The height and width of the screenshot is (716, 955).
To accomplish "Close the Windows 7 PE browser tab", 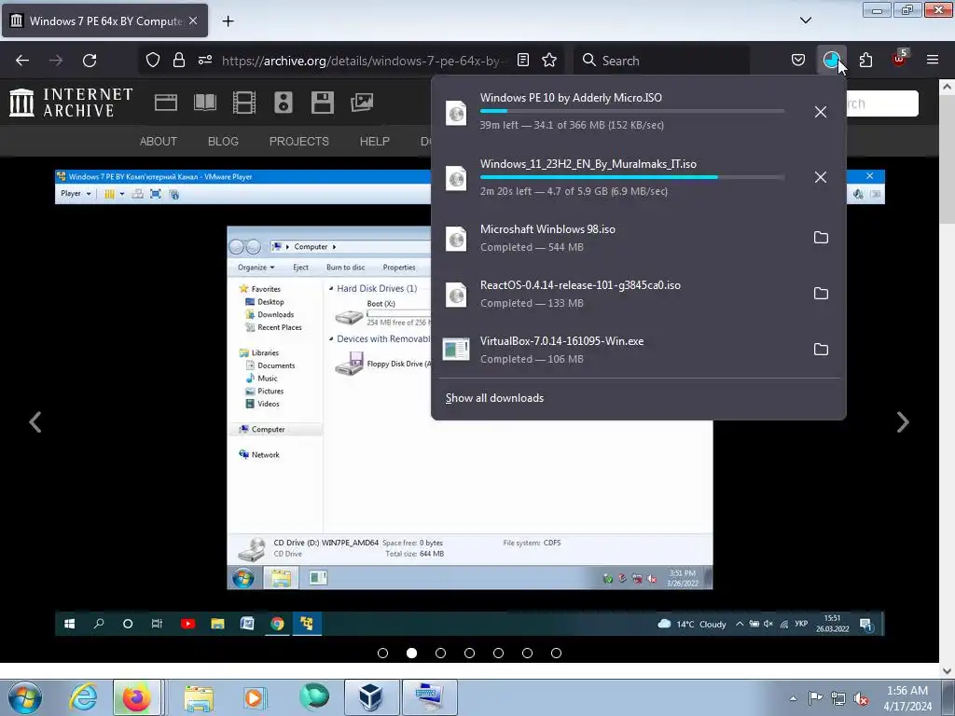I will click(x=193, y=21).
